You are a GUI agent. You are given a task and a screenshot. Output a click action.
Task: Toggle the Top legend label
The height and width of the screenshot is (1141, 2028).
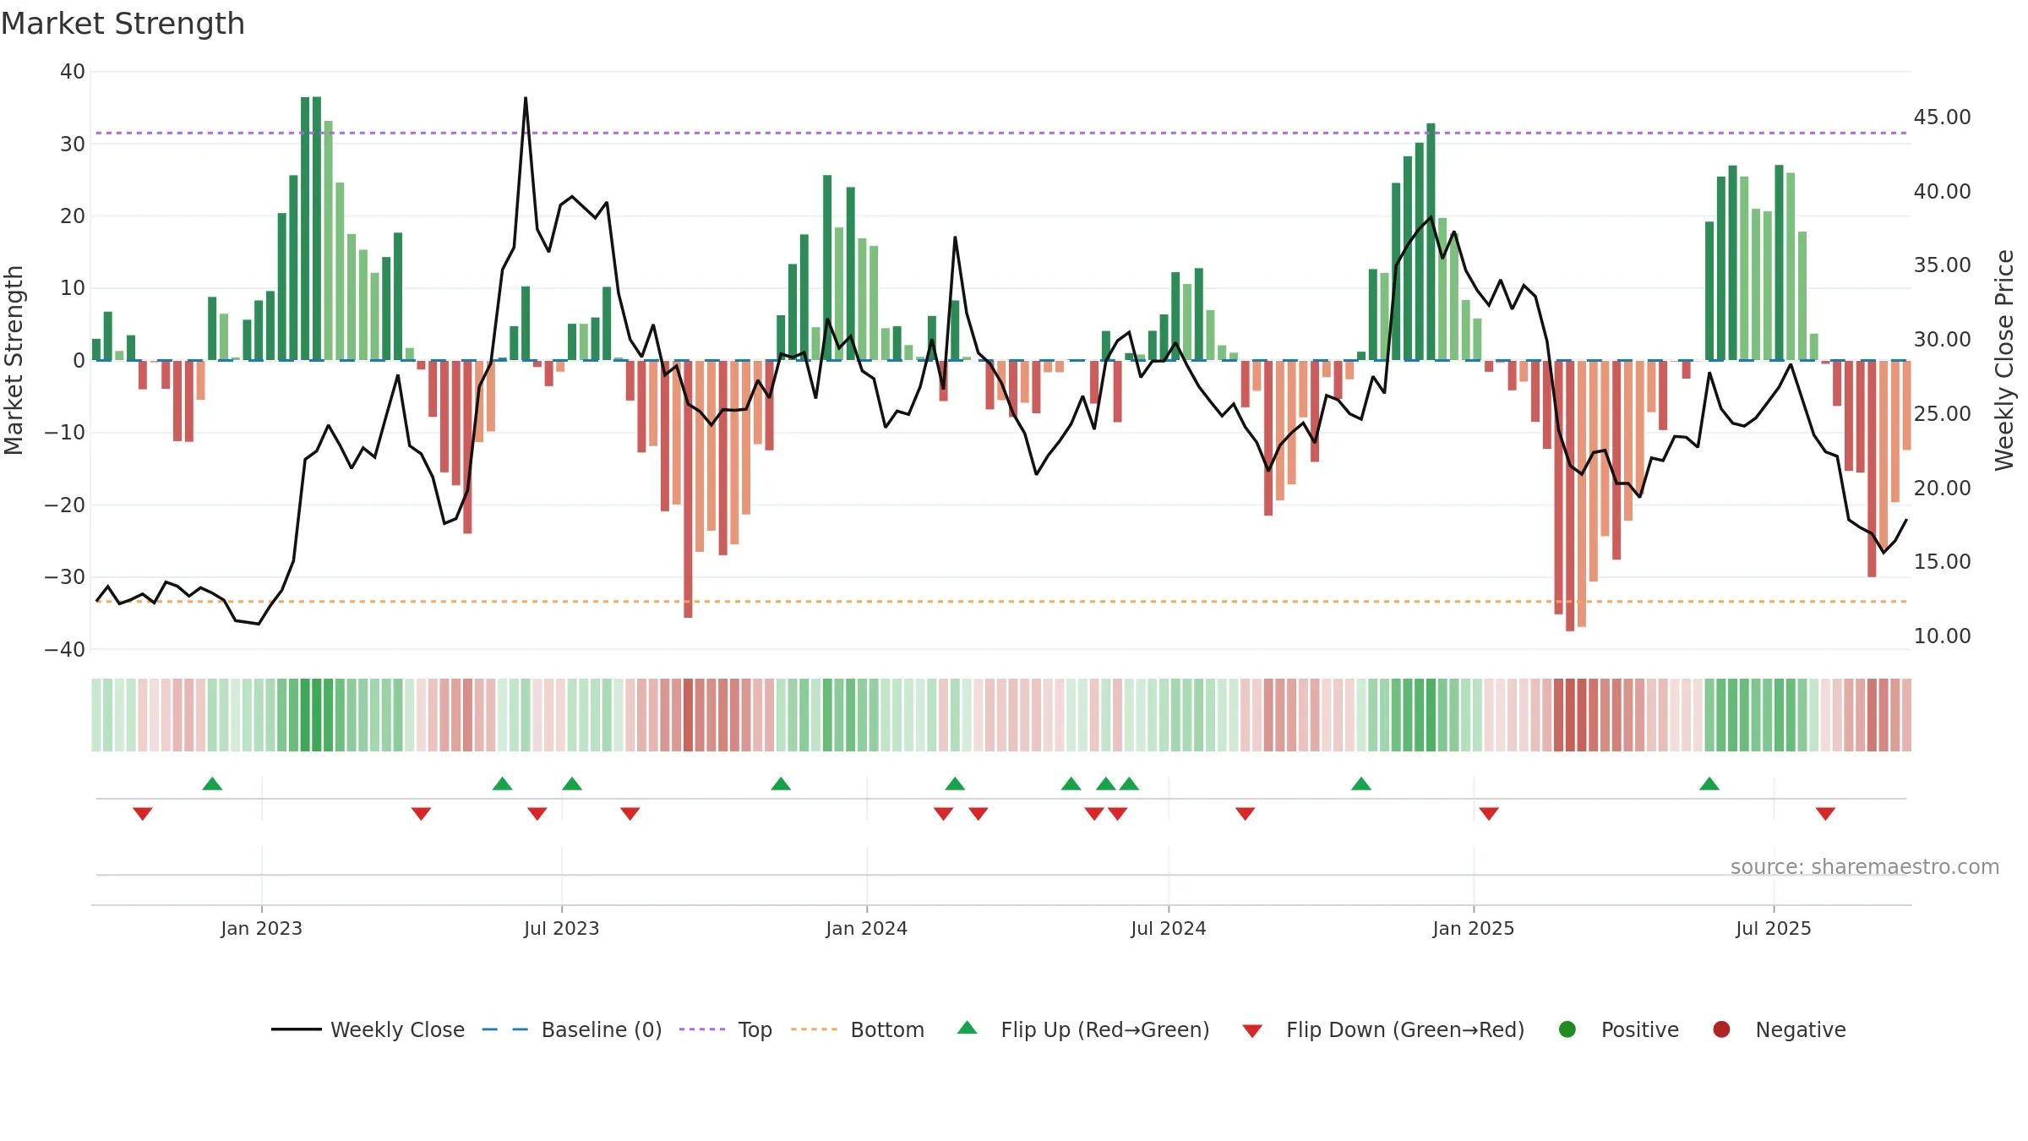(x=755, y=1029)
